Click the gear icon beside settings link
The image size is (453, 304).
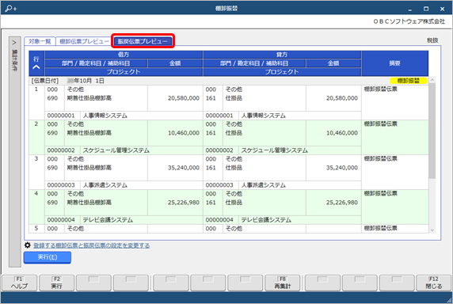click(x=28, y=245)
